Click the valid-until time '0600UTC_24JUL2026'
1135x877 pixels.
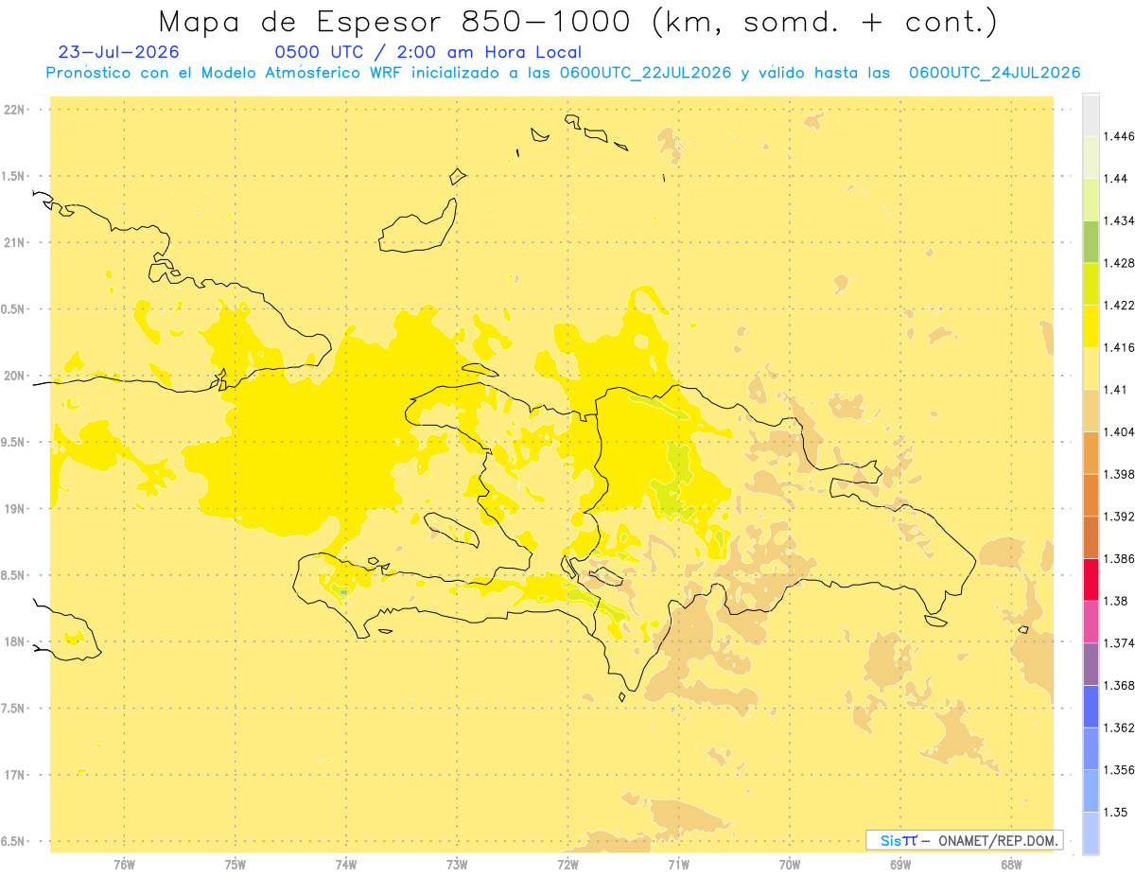tap(994, 73)
